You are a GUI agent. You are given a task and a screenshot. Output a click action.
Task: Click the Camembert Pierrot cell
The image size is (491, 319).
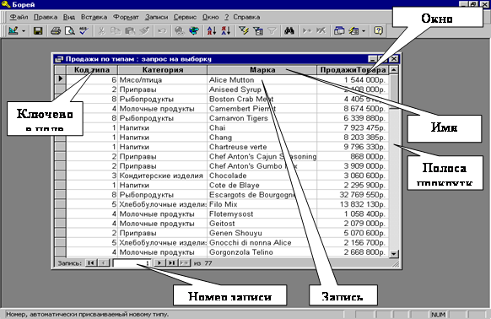tap(262, 108)
